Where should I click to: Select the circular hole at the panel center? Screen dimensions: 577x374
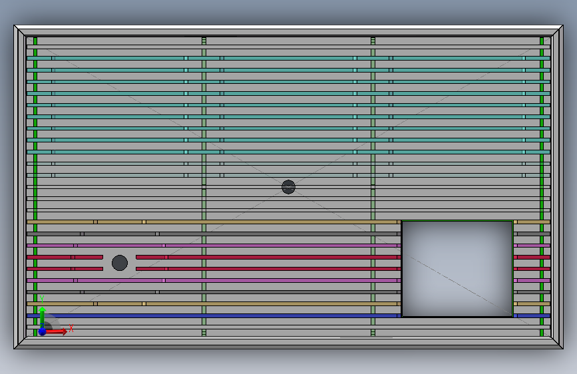(x=289, y=187)
